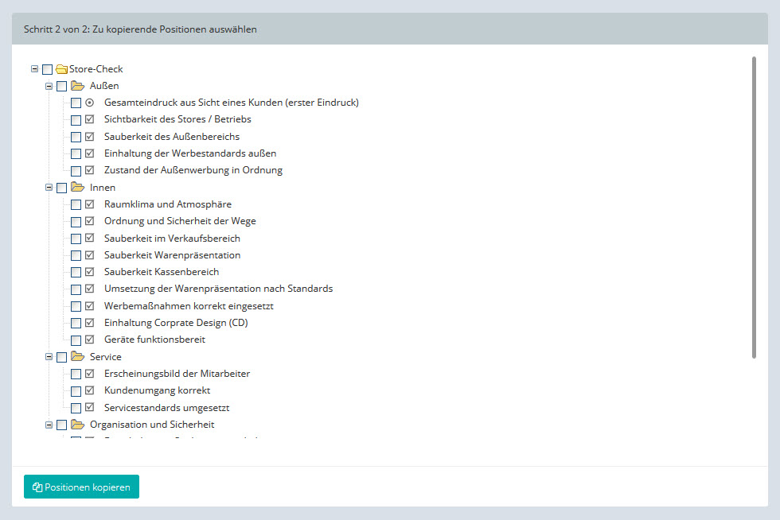Select the Geräte funktionsbereit item label
Viewport: 780px width, 520px height.
[154, 340]
